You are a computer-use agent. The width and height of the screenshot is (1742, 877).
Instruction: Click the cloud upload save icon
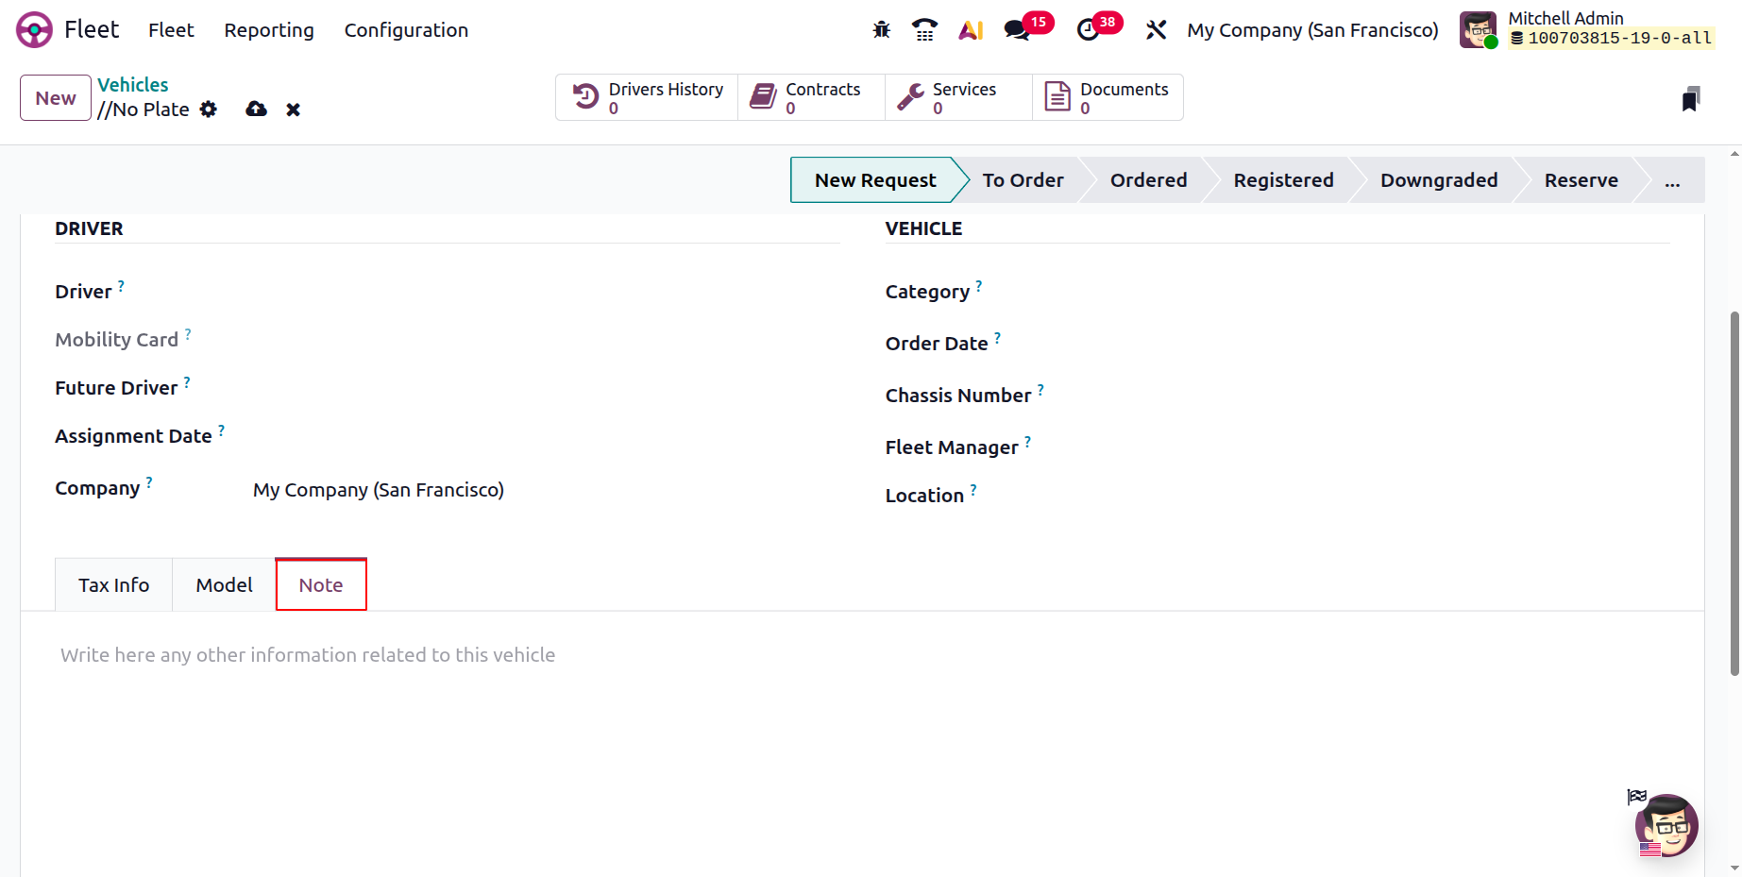tap(256, 110)
